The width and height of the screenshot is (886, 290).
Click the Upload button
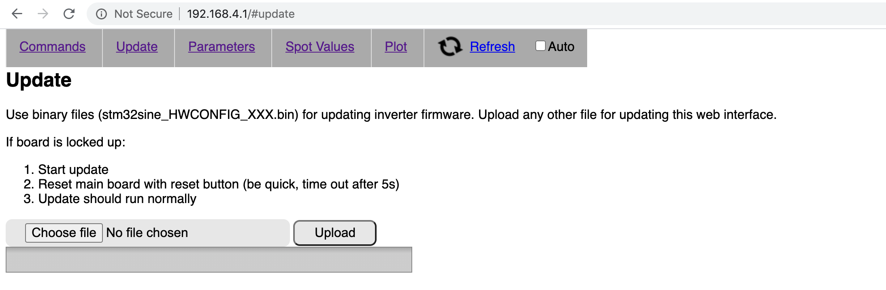(335, 233)
